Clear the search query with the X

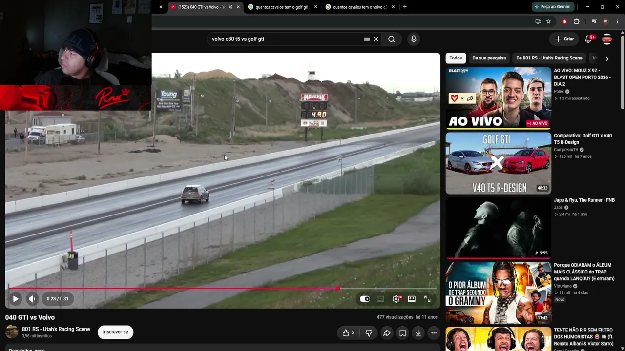376,39
